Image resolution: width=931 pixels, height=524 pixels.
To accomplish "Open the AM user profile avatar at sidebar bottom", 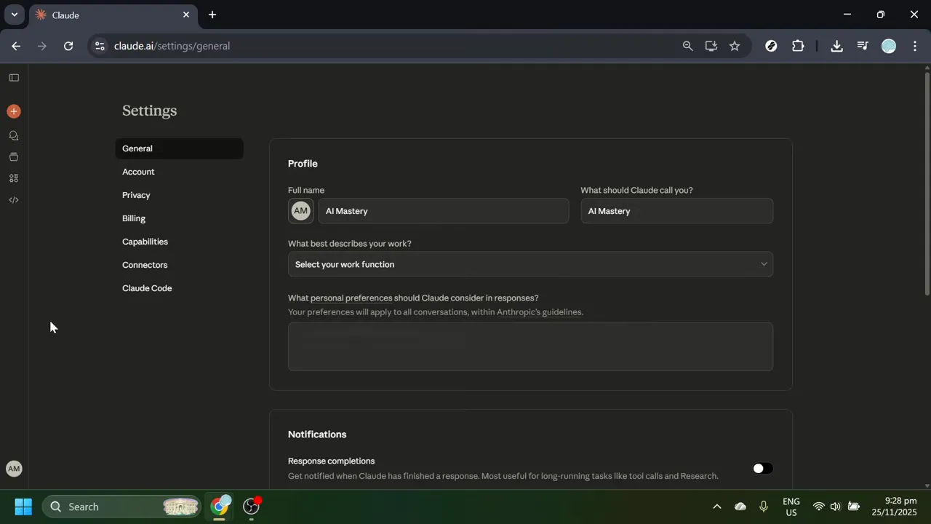I will tap(14, 469).
